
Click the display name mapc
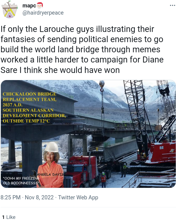tap(29, 6)
